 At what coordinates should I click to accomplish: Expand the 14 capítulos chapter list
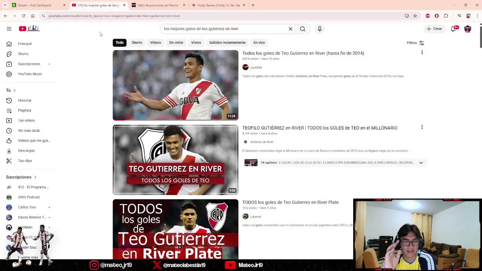tap(421, 163)
